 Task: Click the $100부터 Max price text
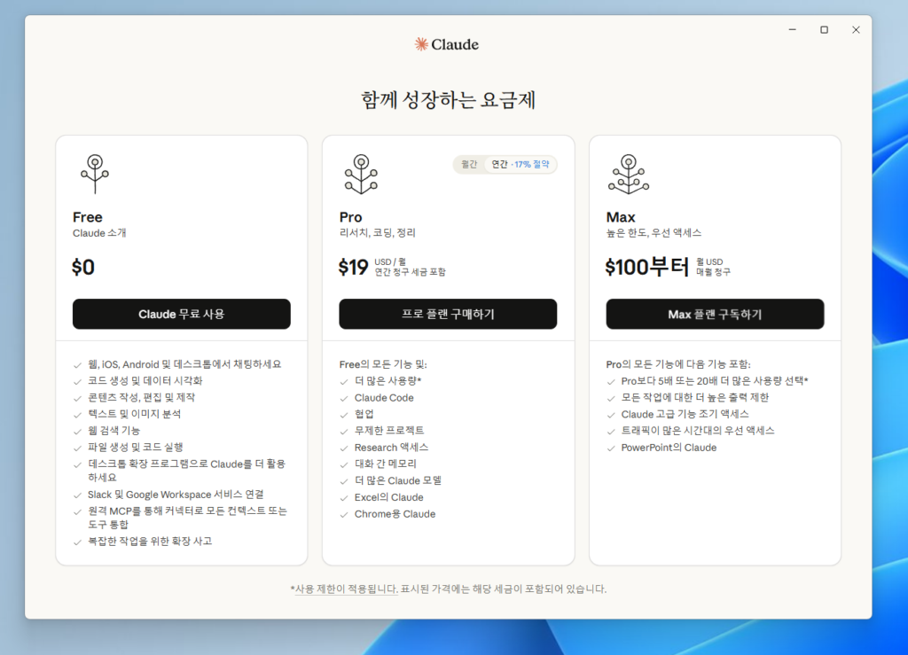point(646,267)
